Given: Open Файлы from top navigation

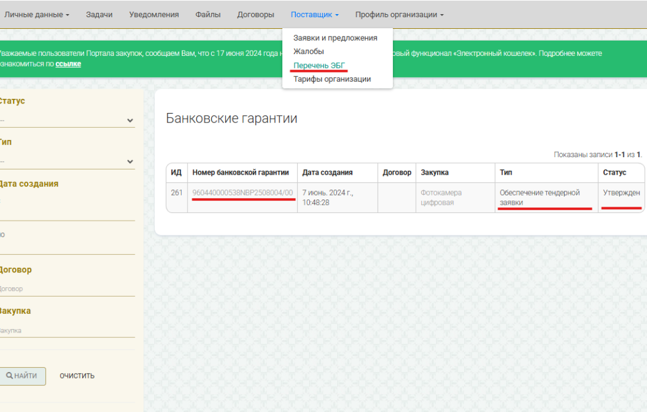Looking at the screenshot, I should coord(208,15).
